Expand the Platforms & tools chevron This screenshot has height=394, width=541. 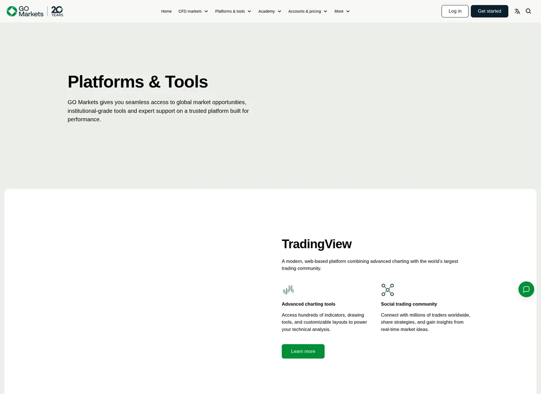(249, 11)
